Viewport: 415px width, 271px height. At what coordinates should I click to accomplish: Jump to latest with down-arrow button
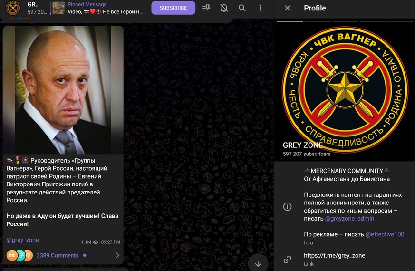pyautogui.click(x=258, y=263)
